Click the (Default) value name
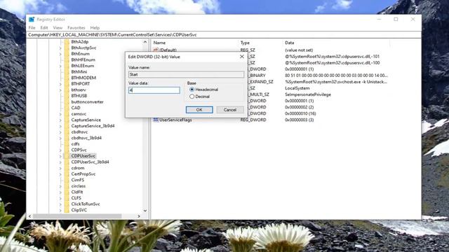449x252 pixels. (168, 50)
